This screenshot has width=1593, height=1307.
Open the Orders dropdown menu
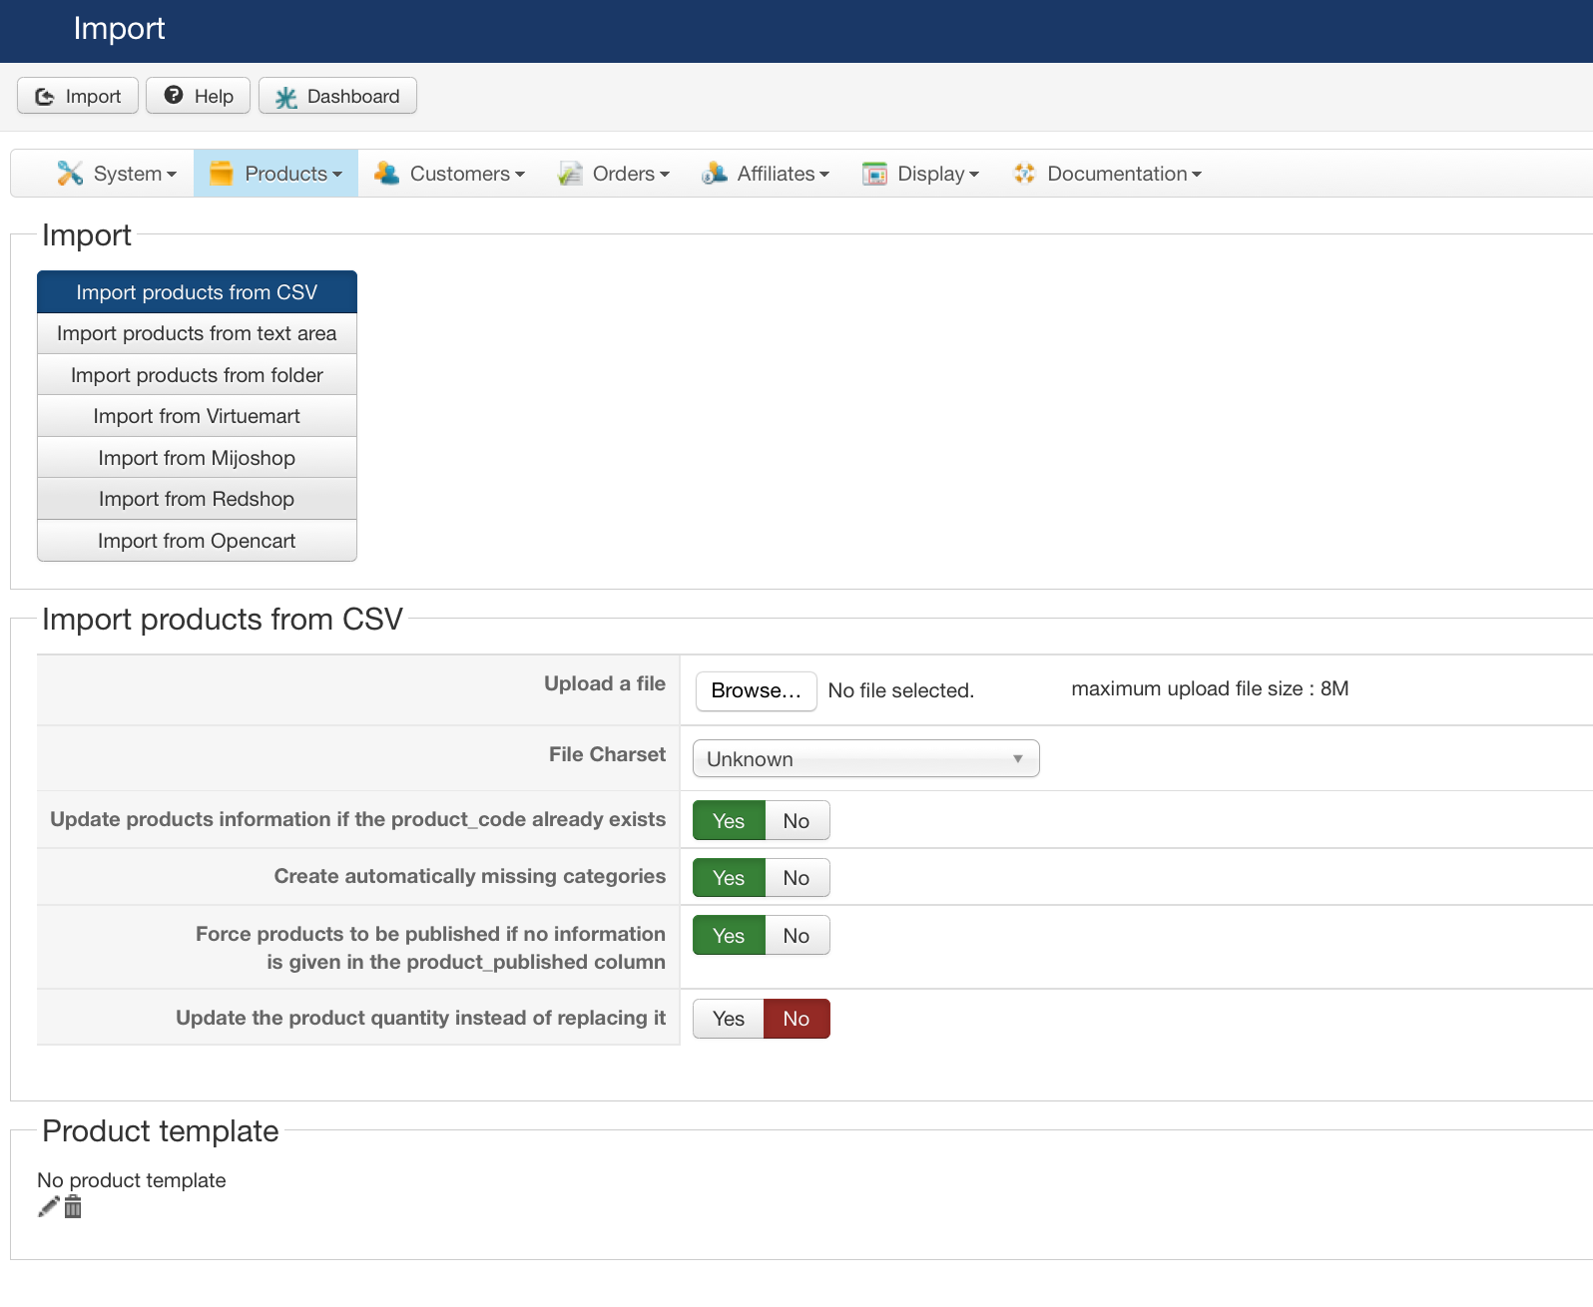tap(614, 174)
